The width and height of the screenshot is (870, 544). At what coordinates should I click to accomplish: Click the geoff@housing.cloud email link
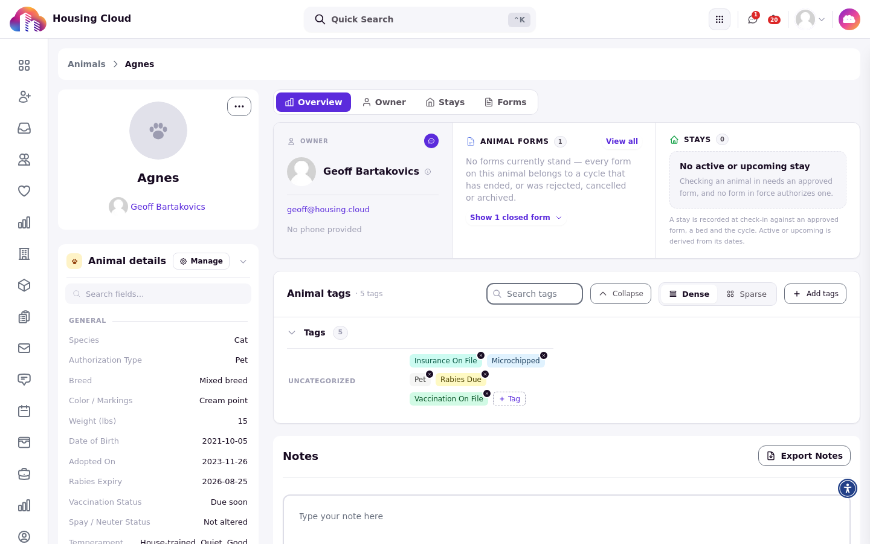click(x=328, y=210)
